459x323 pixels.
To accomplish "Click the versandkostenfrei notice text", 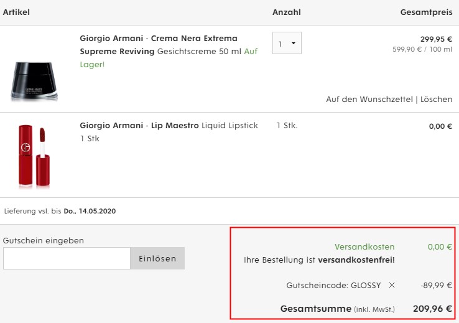I will [319, 260].
